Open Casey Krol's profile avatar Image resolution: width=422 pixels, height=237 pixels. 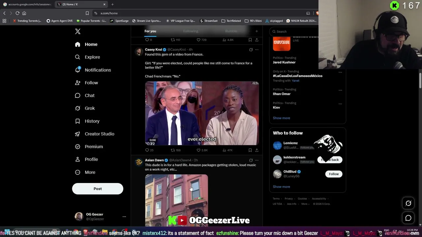click(x=139, y=51)
